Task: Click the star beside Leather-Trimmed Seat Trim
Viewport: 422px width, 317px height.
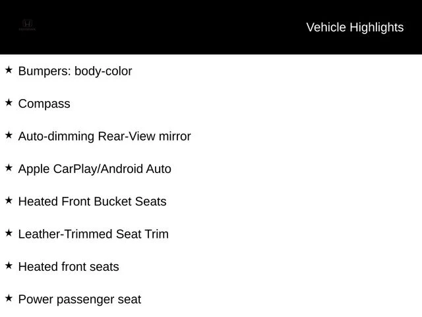Action: pos(9,233)
